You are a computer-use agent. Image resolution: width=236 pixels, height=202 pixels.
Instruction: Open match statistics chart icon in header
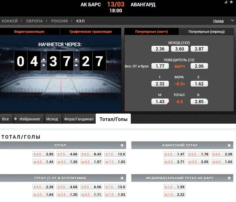coord(226,2)
